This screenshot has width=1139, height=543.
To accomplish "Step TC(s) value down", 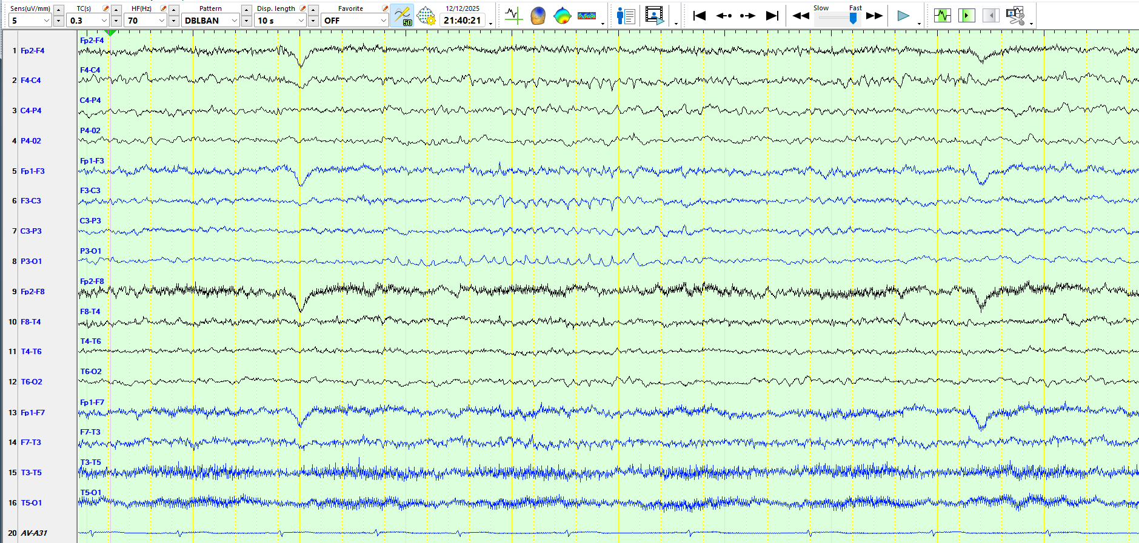I will coord(116,21).
